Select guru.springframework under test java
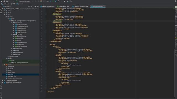177x99 pixels. click(20, 63)
